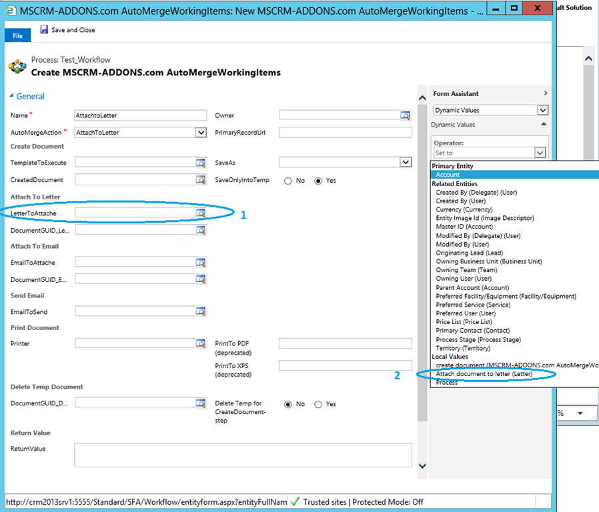Click Internet Explorer icon in title bar
The image size is (599, 512).
click(x=11, y=10)
